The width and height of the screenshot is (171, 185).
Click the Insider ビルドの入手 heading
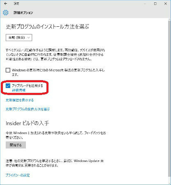point(28,123)
